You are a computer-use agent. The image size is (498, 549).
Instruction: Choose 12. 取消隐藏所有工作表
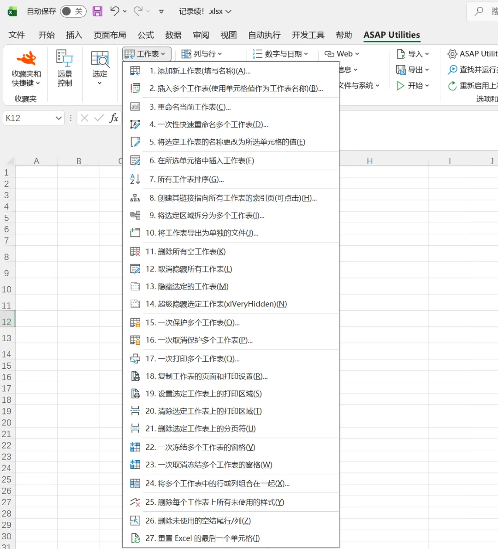coord(231,269)
